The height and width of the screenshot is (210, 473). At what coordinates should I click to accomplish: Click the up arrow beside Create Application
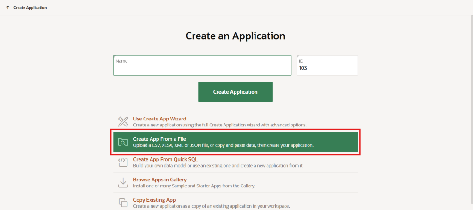8,7
